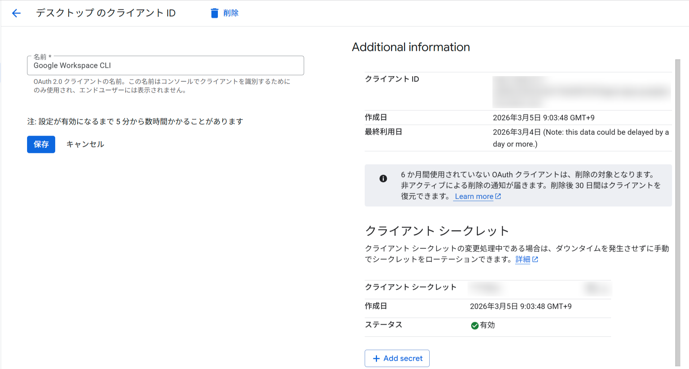Image resolution: width=689 pixels, height=369 pixels.
Task: Open the Learn more link
Action: point(473,196)
